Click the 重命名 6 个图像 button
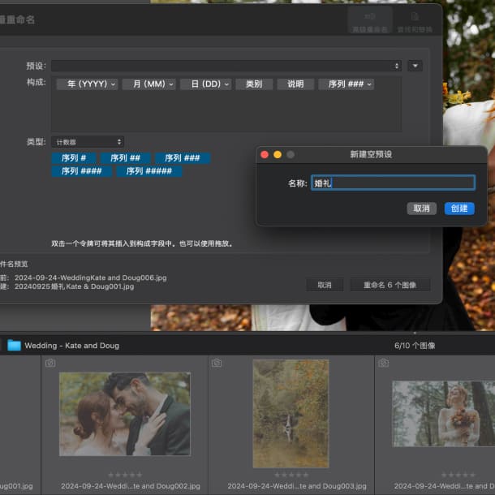 coord(390,285)
